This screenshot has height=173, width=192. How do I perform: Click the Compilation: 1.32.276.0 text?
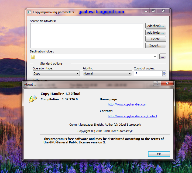[x=59, y=99]
